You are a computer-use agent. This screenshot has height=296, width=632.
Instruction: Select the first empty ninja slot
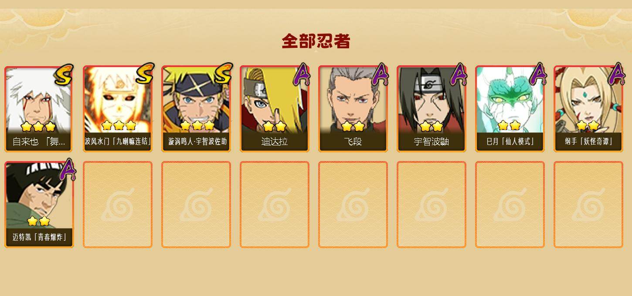click(x=118, y=205)
